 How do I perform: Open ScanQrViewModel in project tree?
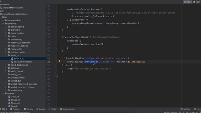[x=23, y=62]
